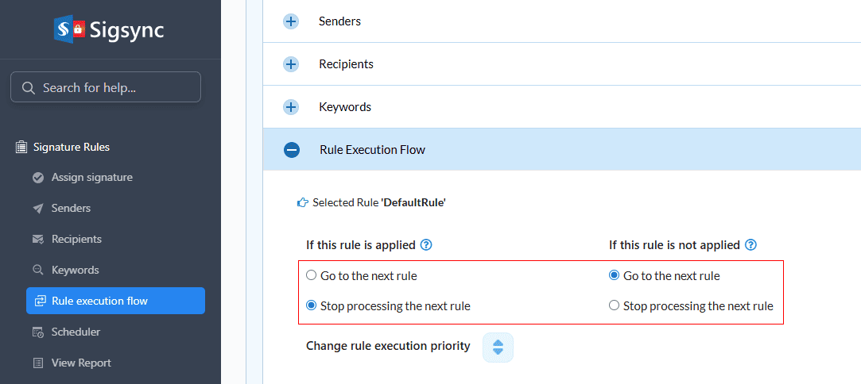This screenshot has height=384, width=861.
Task: Click the View Report icon in sidebar
Action: (x=37, y=363)
